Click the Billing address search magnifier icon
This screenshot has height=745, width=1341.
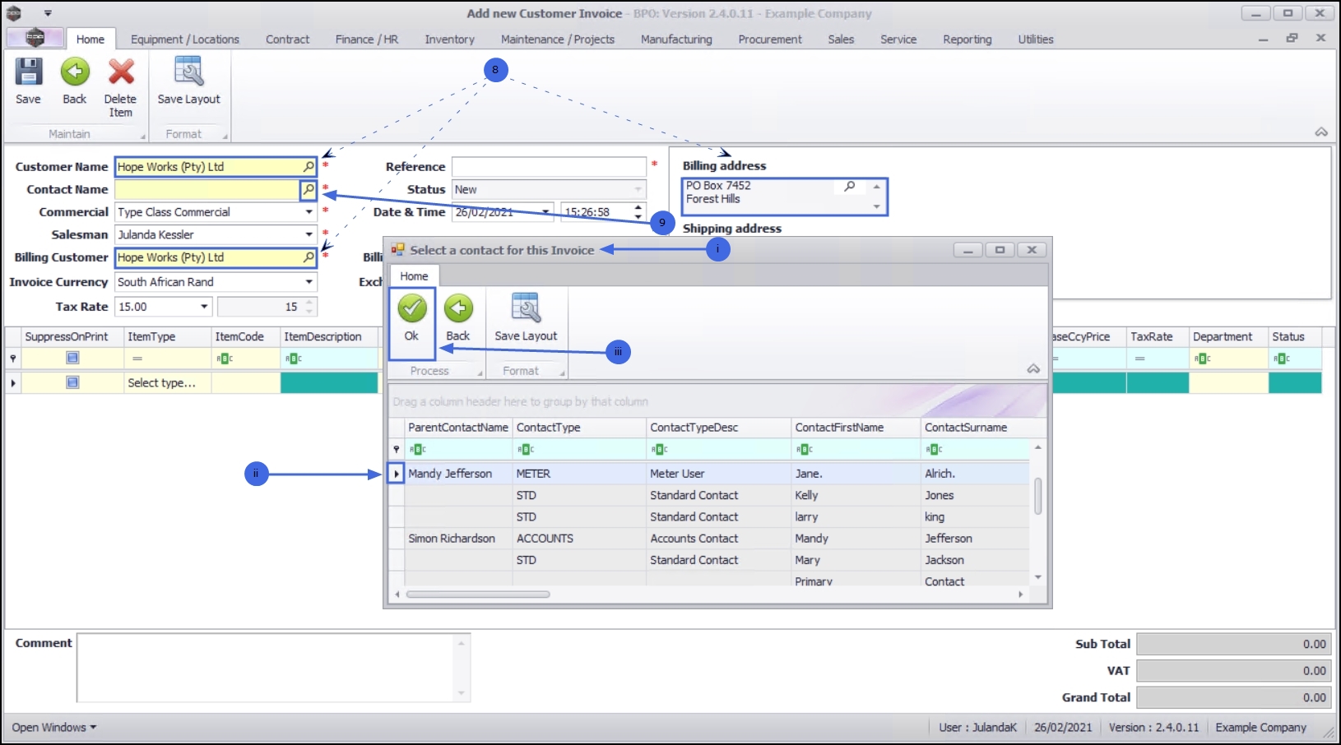coord(850,187)
